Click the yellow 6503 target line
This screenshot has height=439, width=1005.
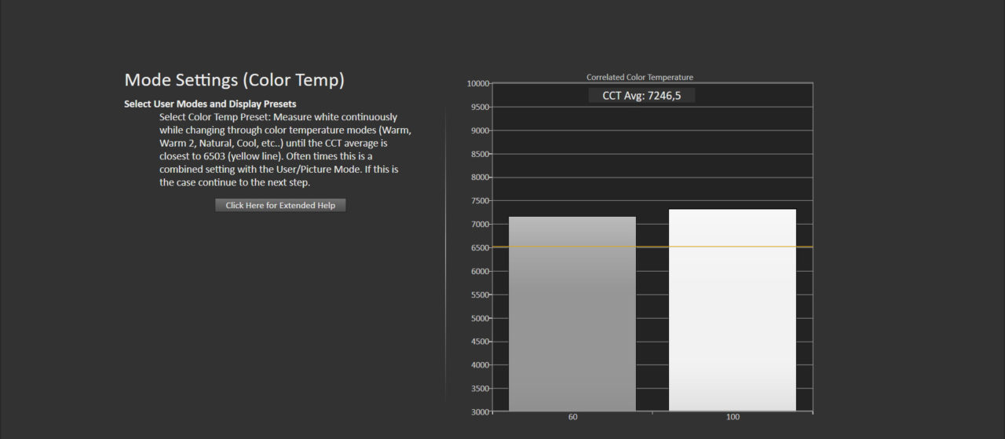tap(652, 247)
